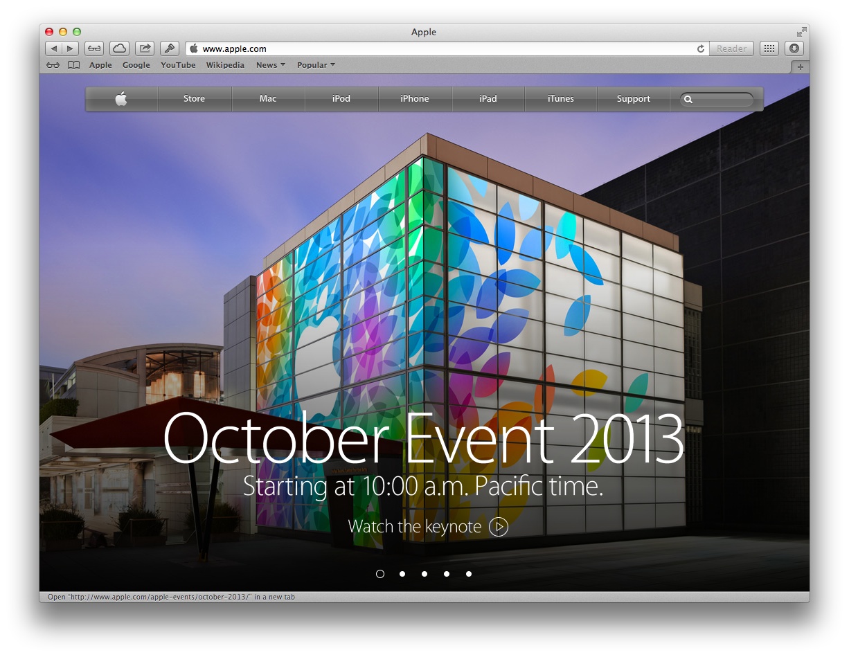Zoom the window with green button

pyautogui.click(x=77, y=32)
